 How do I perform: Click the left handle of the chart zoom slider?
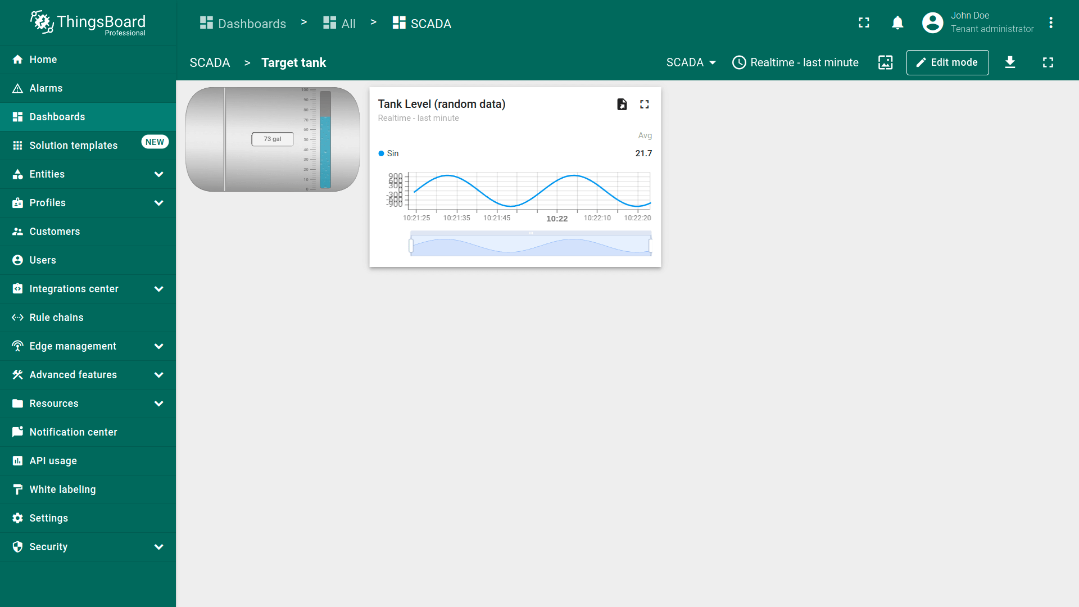[411, 246]
